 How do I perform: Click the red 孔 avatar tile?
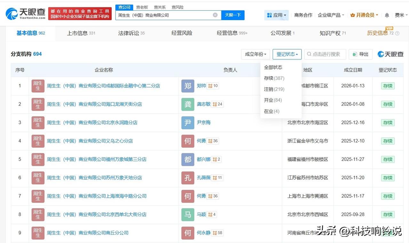coord(188,178)
